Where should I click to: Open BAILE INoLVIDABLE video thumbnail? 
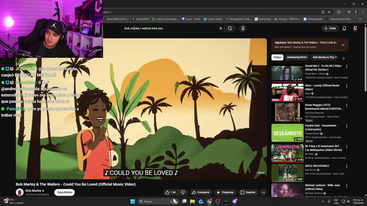coord(287,173)
